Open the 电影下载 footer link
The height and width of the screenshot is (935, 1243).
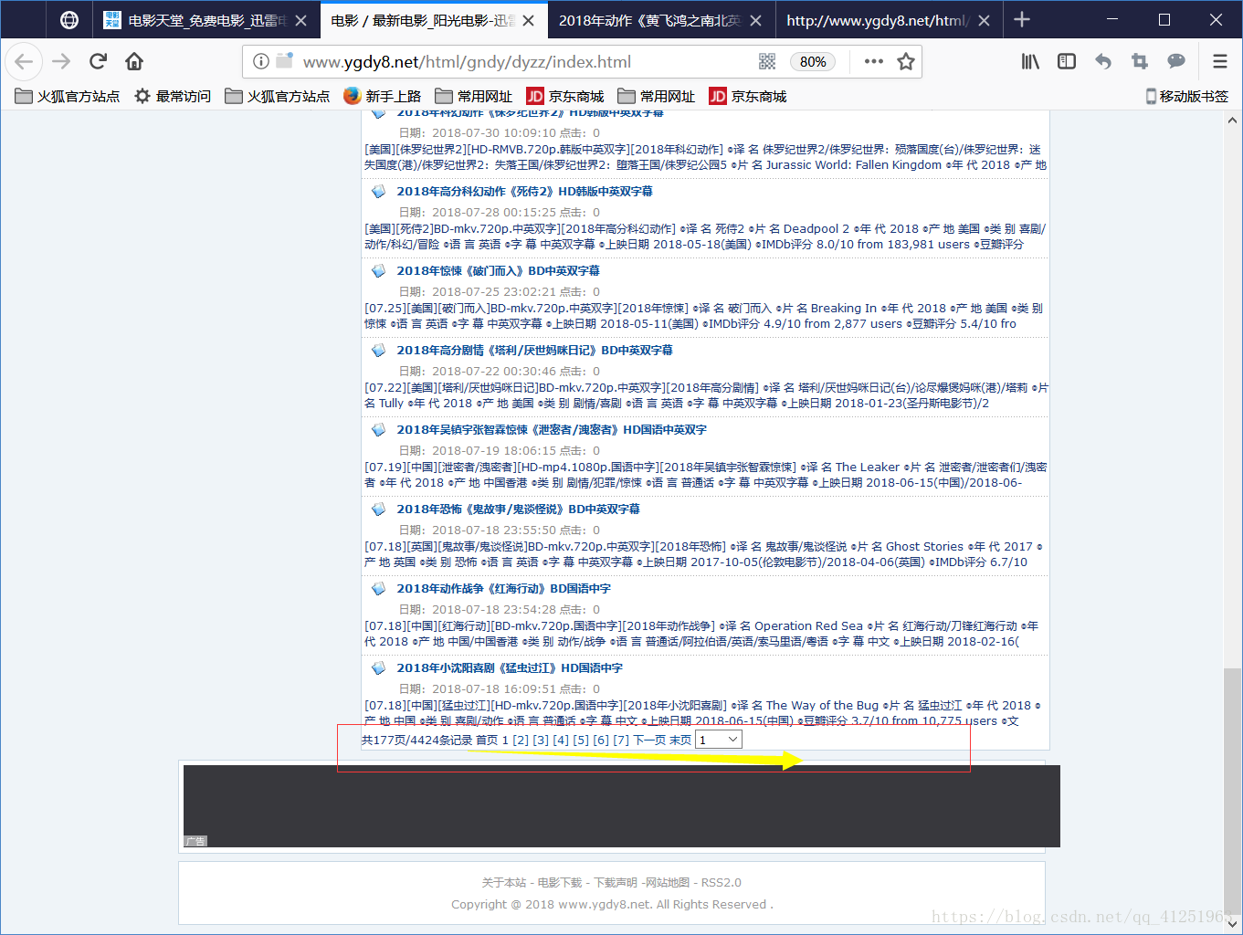point(560,882)
